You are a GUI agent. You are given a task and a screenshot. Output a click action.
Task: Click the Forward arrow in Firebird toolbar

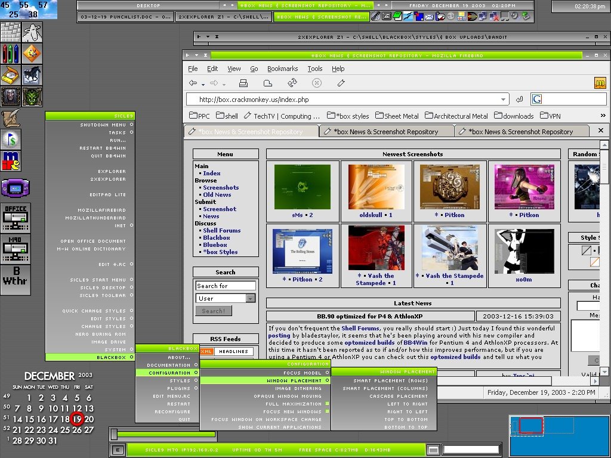tap(214, 83)
